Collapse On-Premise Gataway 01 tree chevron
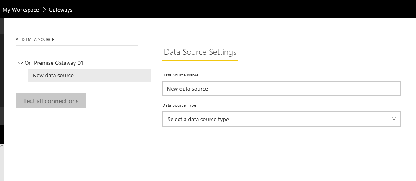 pos(21,63)
